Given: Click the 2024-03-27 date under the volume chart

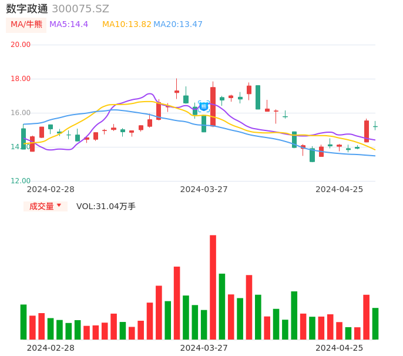Looking at the screenshot, I should (x=204, y=348).
